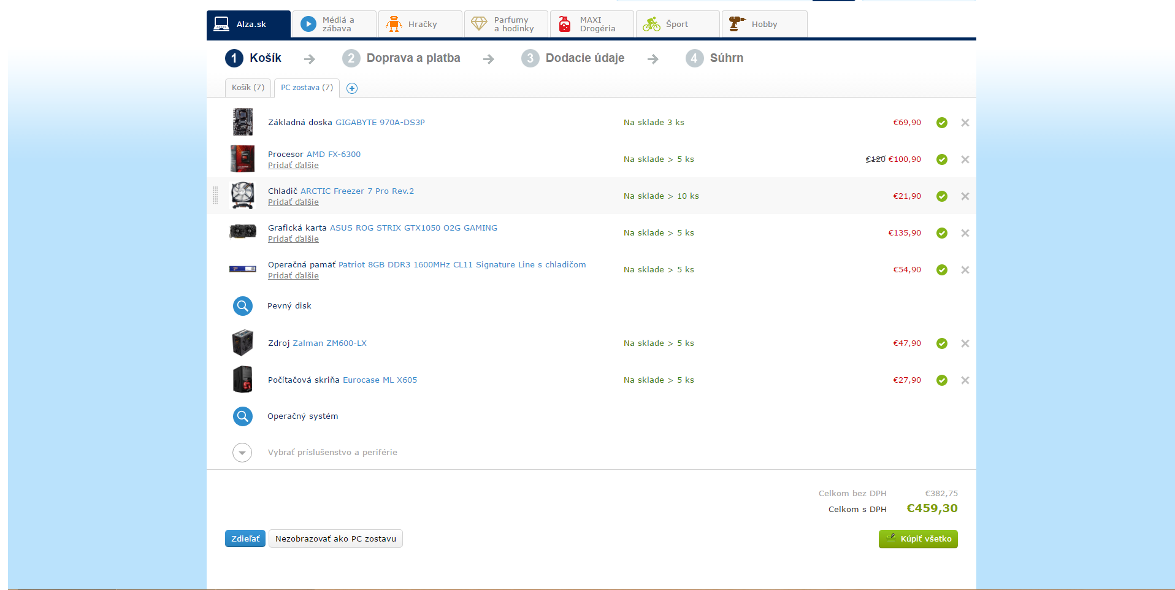The width and height of the screenshot is (1175, 590).
Task: Click green checkmark for Zalman power supply
Action: 942,343
